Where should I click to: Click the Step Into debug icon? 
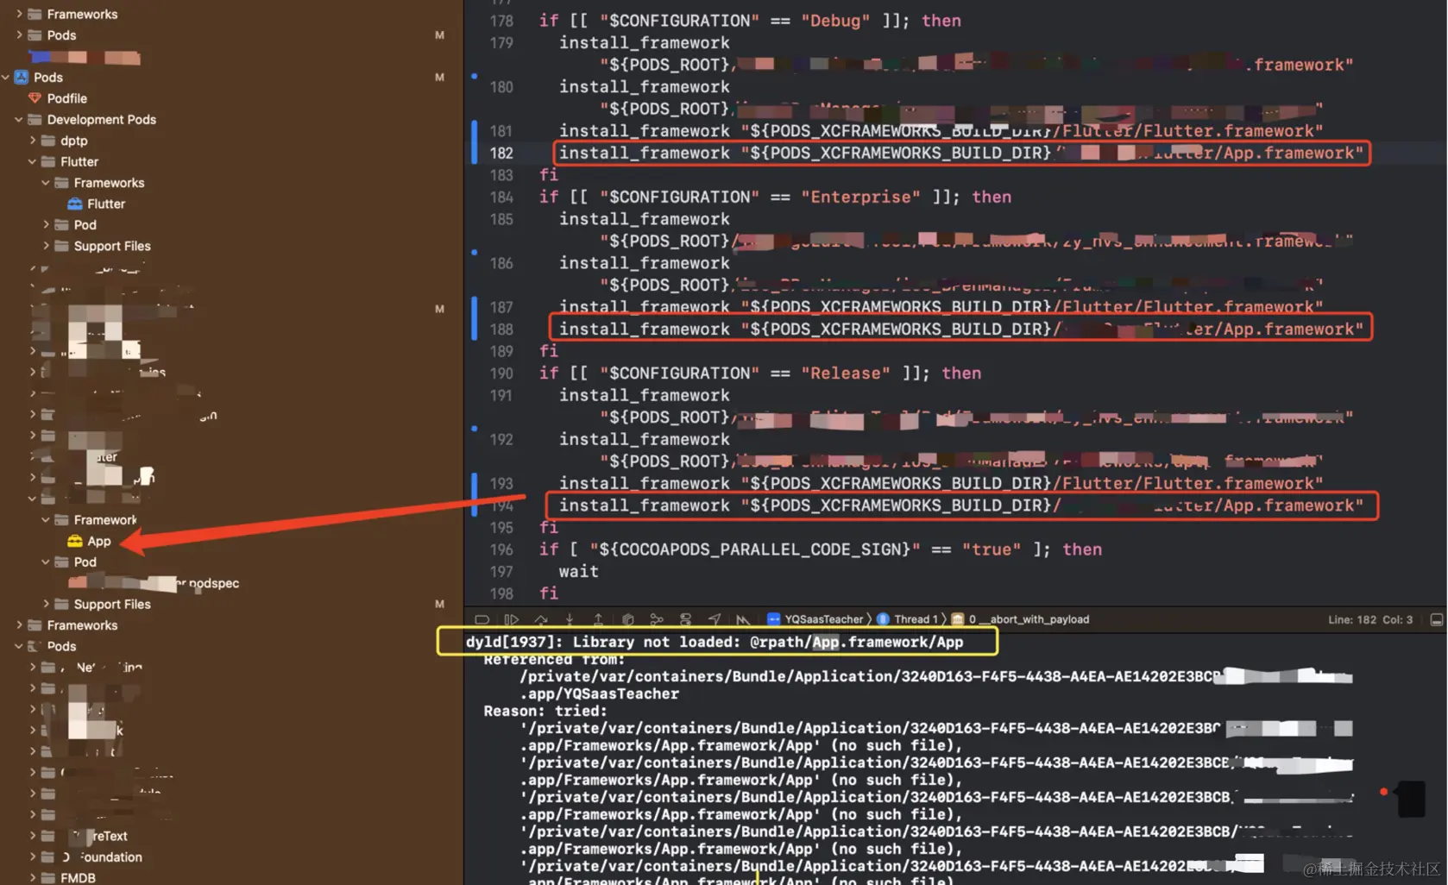tap(570, 619)
